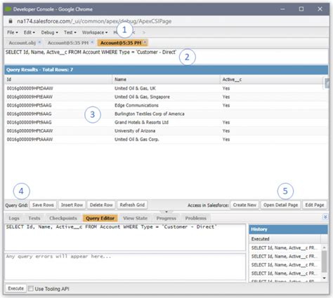Select Grand Hotels & Resorts Ltd row

click(166, 122)
